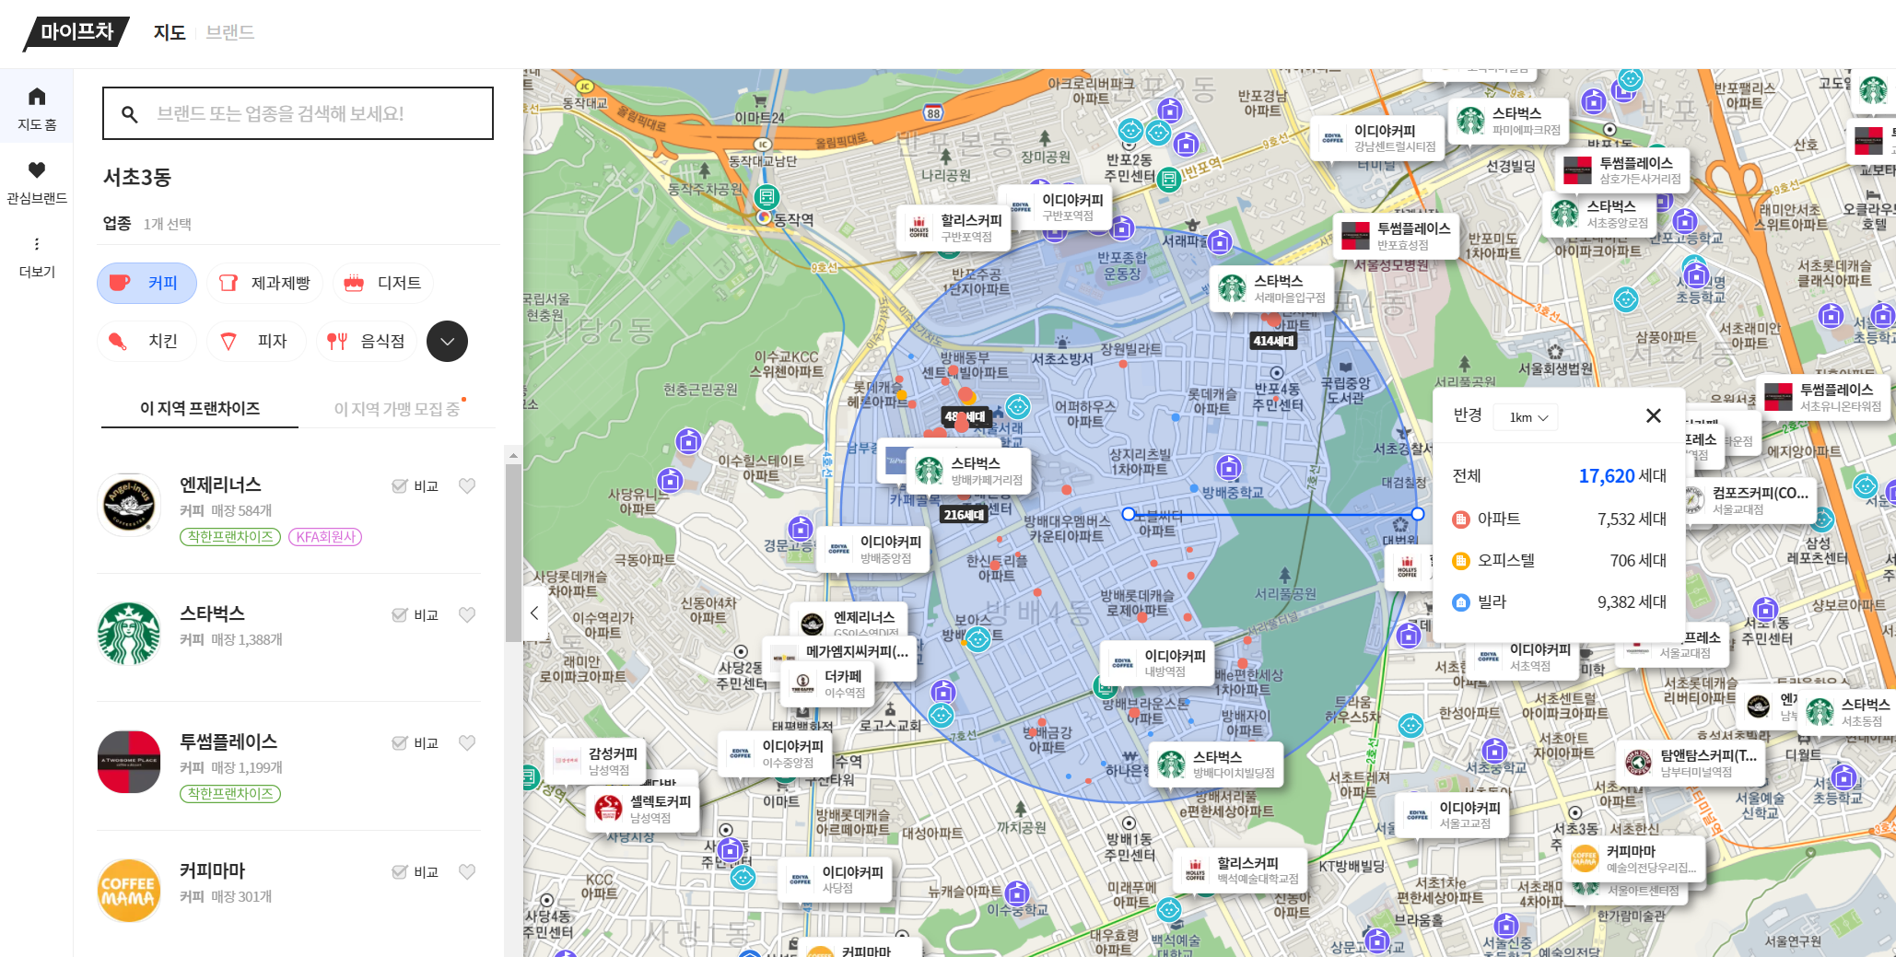Image resolution: width=1896 pixels, height=957 pixels.
Task: Open the 마이프차 logo home
Action: (76, 32)
